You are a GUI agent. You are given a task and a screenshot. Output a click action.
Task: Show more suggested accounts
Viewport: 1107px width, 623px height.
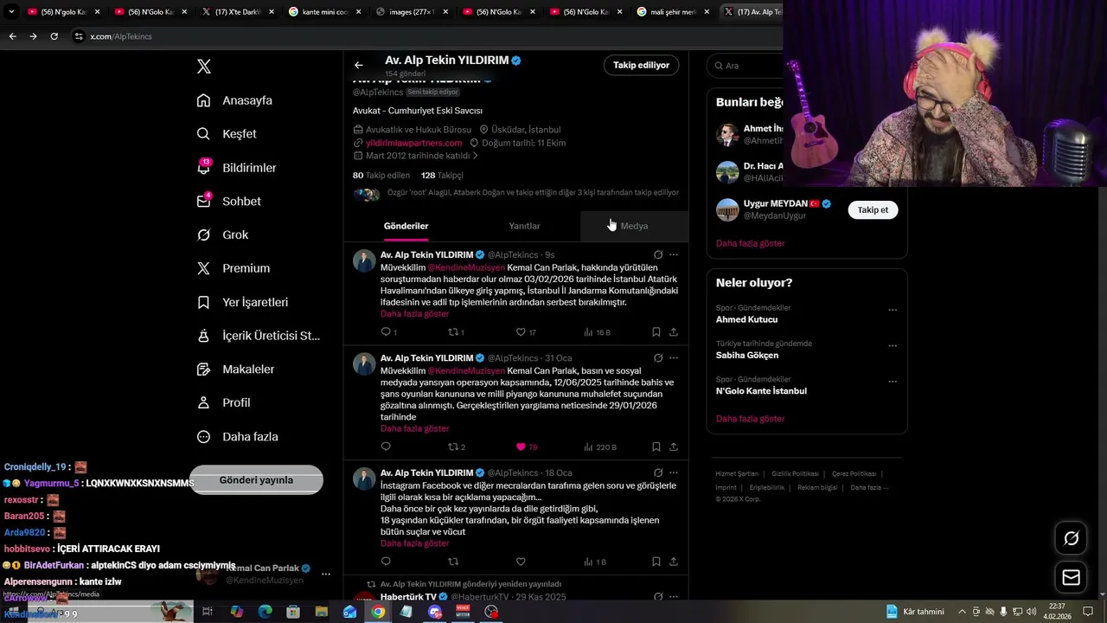pos(750,244)
